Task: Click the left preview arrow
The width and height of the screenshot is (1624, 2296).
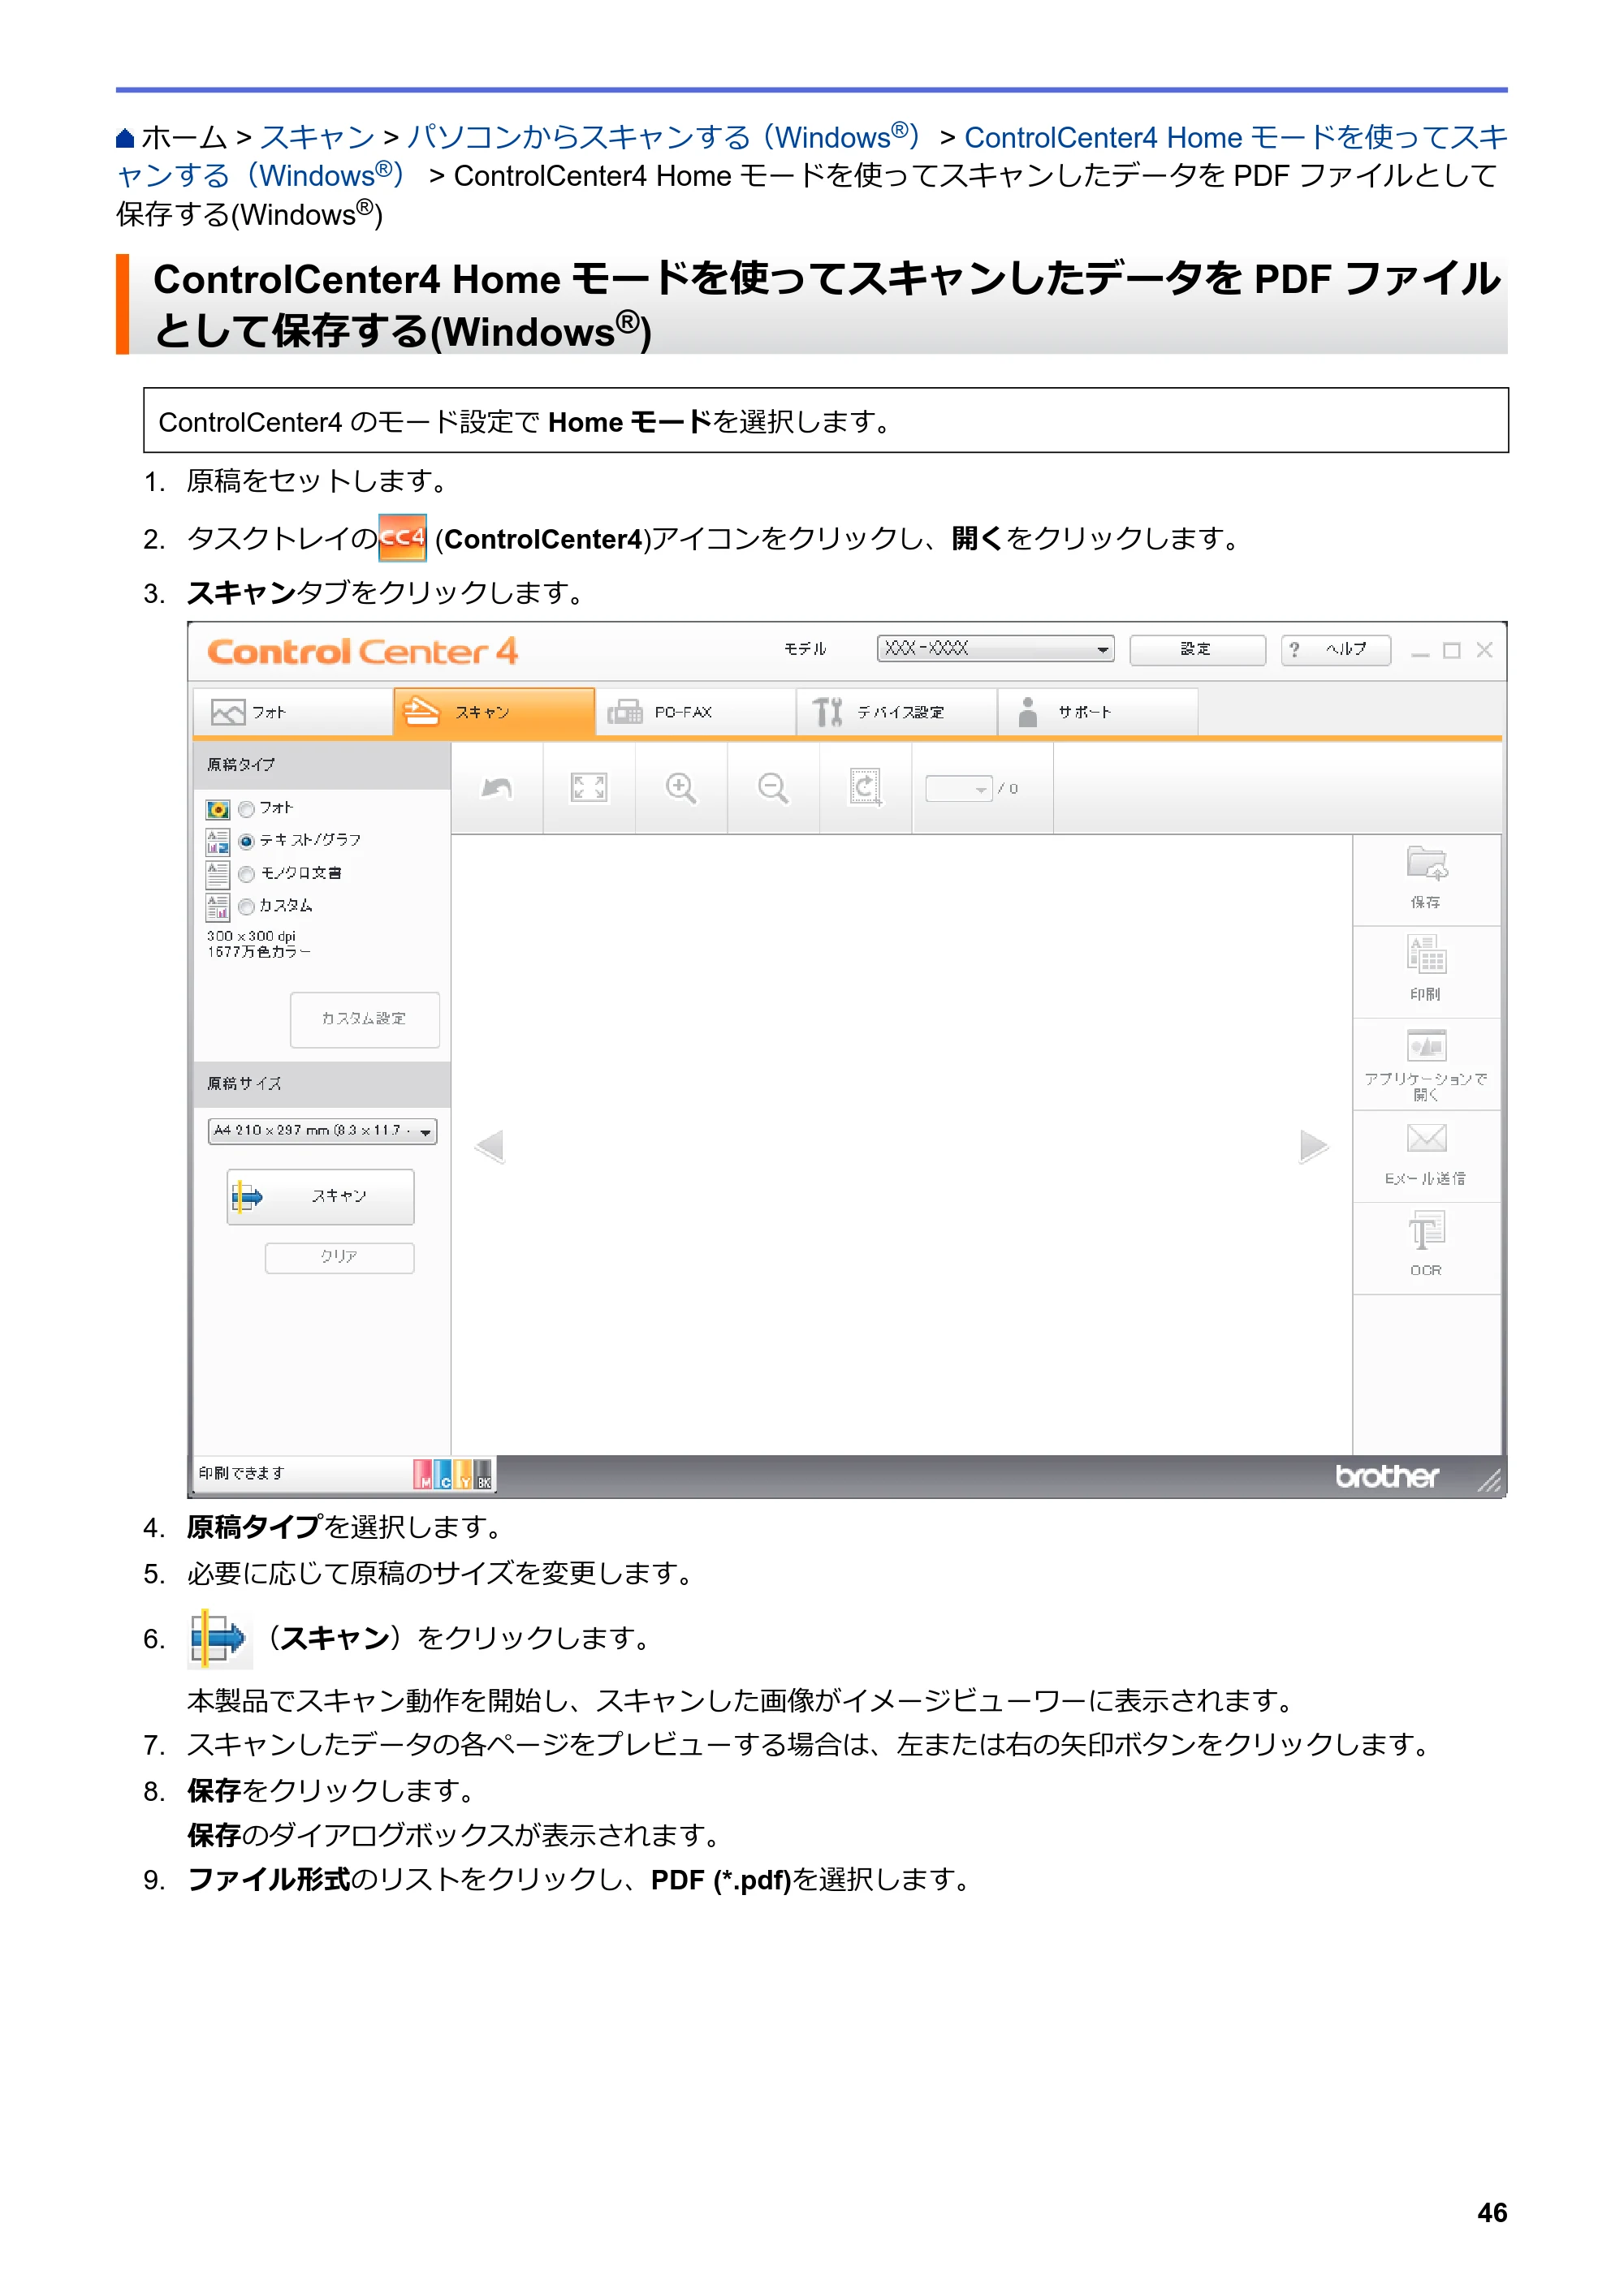Action: (x=490, y=1146)
